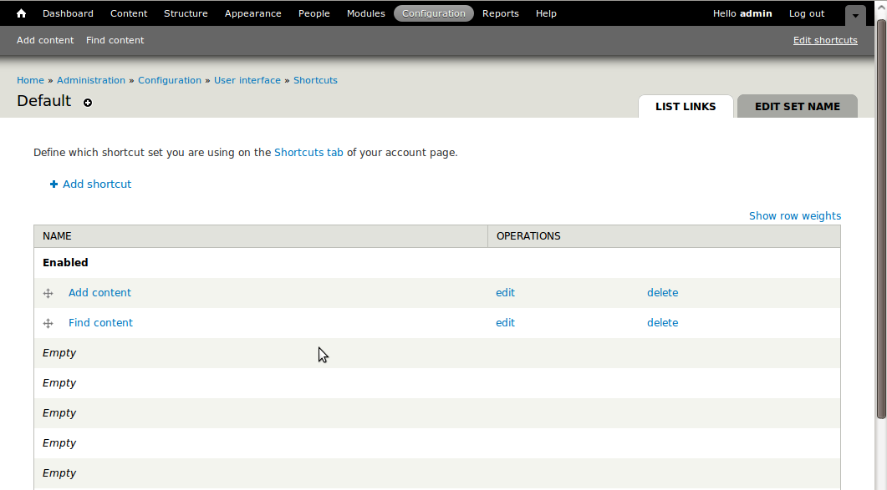Open the People menu
The height and width of the screenshot is (490, 887).
click(314, 13)
